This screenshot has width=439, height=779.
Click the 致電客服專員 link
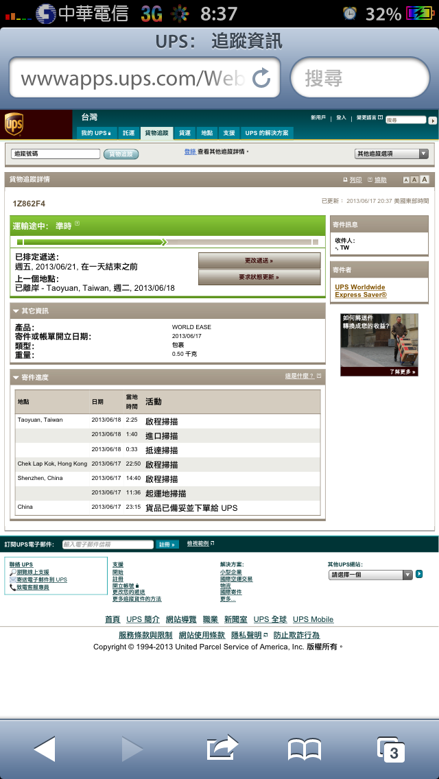[33, 587]
